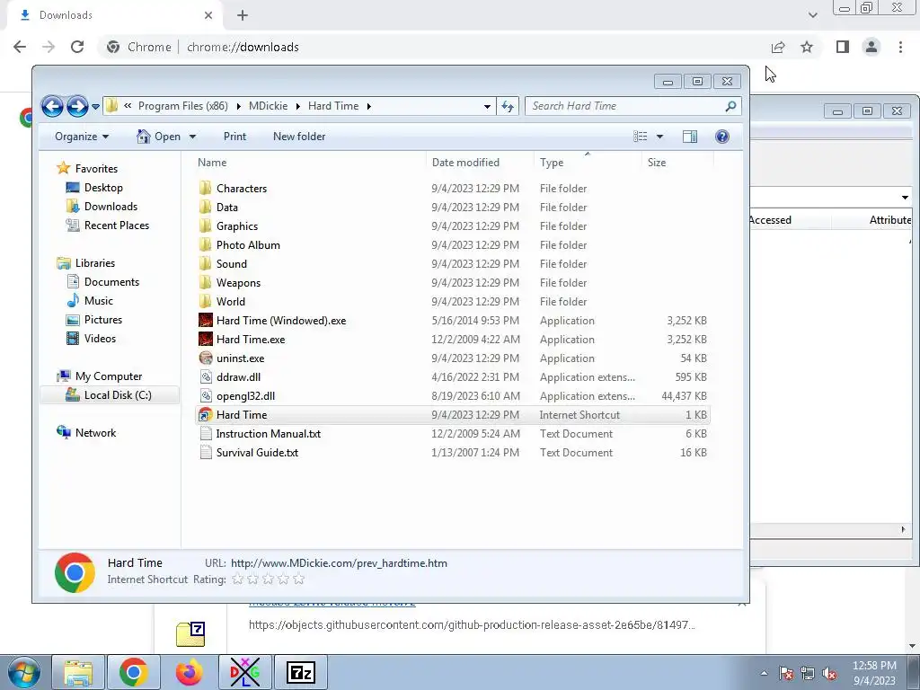This screenshot has width=920, height=690.
Task: Click Program Files (x86) breadcrumb
Action: point(183,106)
